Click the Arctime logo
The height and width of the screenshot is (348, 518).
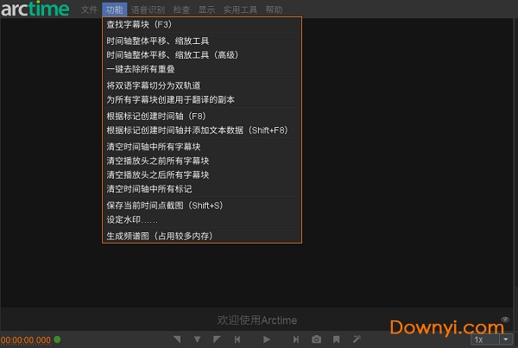coord(35,9)
